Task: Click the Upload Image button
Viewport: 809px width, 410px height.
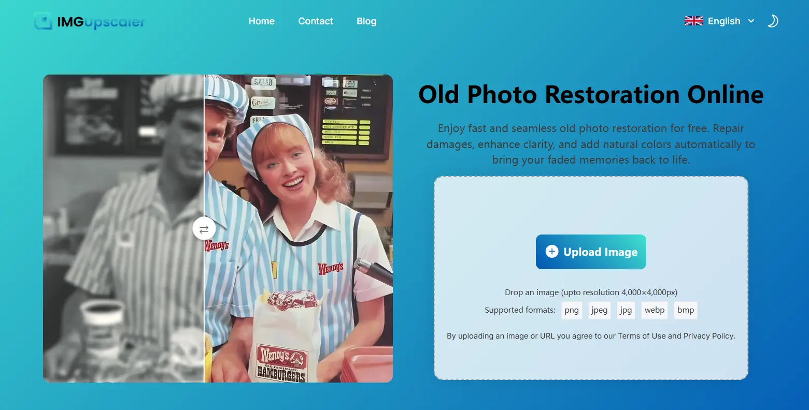Action: click(x=591, y=252)
